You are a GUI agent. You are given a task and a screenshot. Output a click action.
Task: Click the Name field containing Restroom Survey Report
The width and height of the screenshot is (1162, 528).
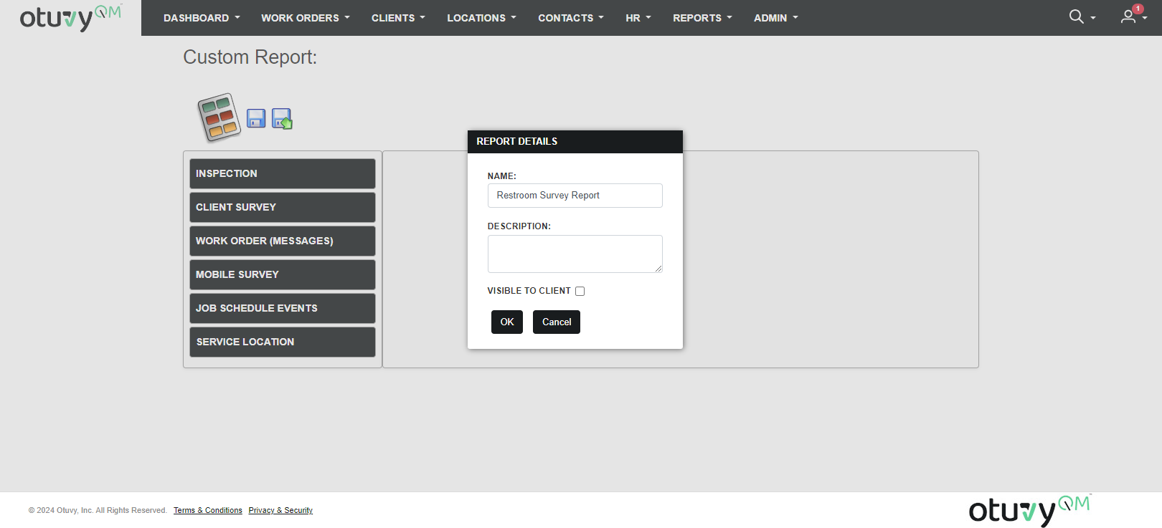pyautogui.click(x=575, y=196)
